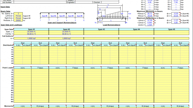193x108 pixels.
Task: Select the x location cell 12,50 for +M(max)
Action: [176, 14]
